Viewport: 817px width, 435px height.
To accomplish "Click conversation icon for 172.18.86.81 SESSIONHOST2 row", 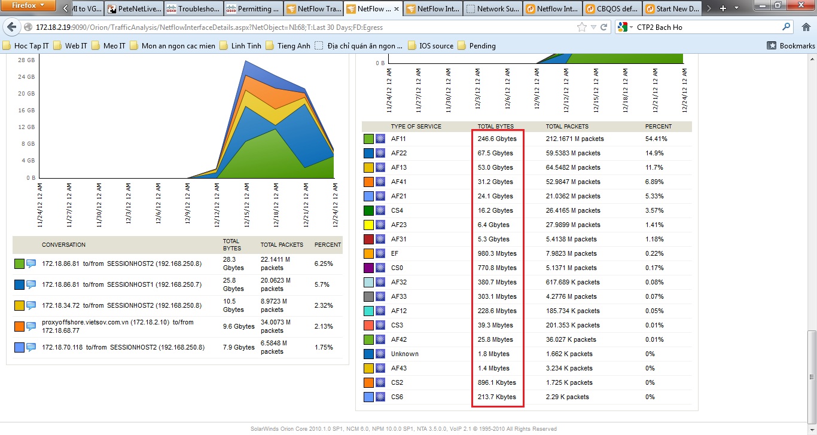I will pyautogui.click(x=31, y=264).
